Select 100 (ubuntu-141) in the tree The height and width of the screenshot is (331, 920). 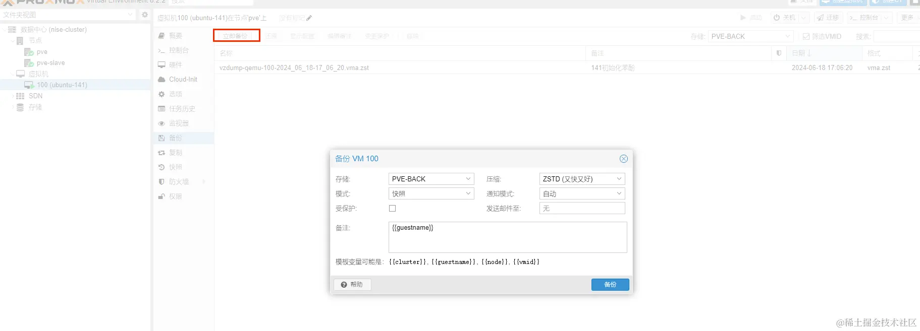62,85
